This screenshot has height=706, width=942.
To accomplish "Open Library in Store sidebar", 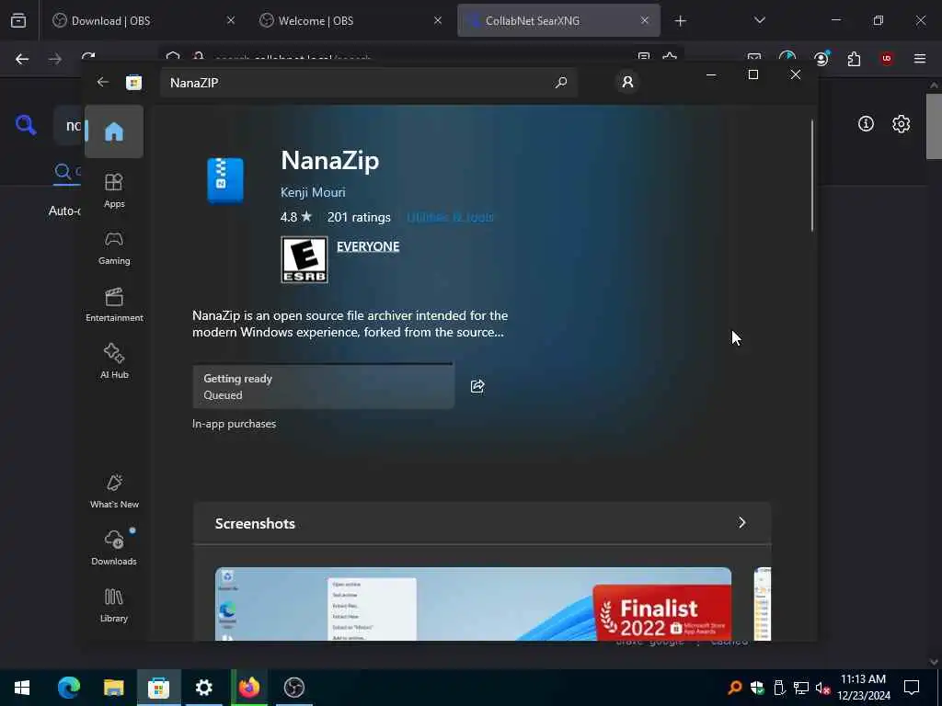I will (114, 605).
